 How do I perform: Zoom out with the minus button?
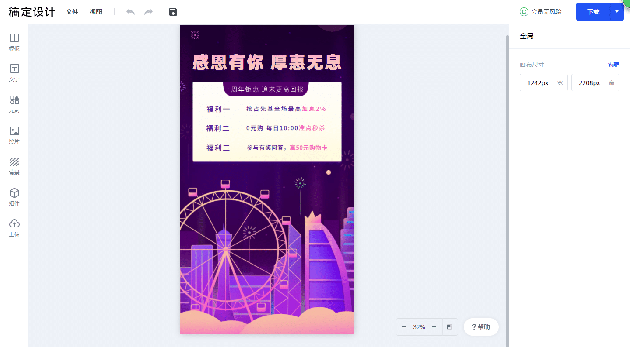(x=404, y=327)
